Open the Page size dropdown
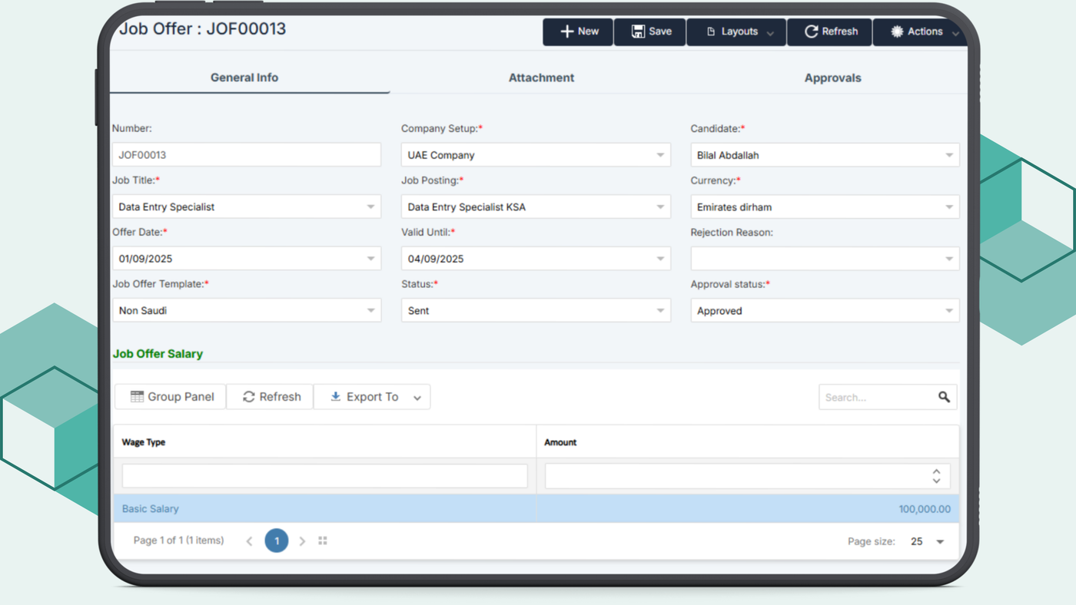 (x=939, y=542)
